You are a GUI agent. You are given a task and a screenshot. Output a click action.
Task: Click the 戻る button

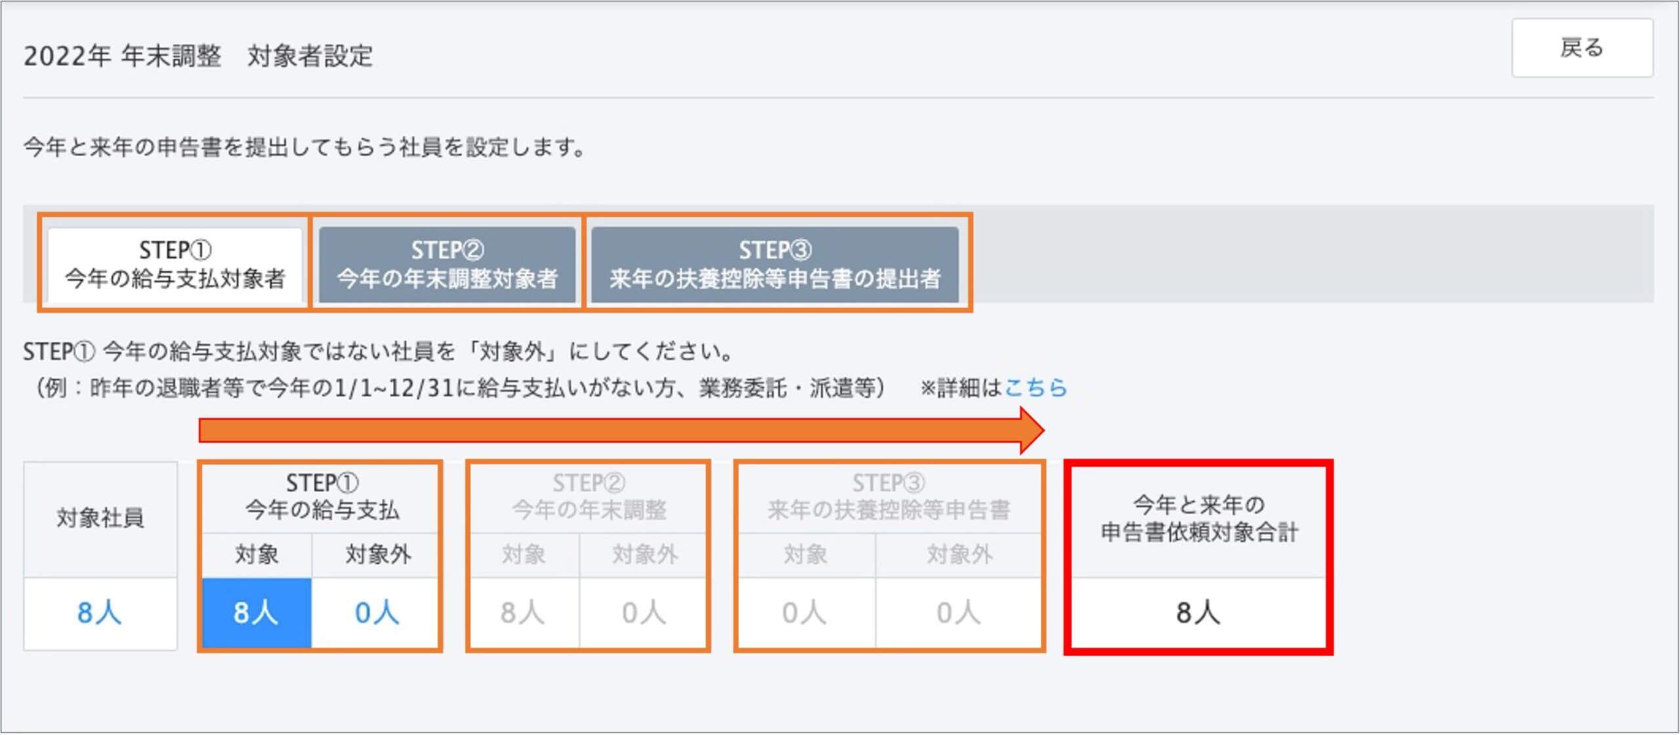coord(1582,48)
